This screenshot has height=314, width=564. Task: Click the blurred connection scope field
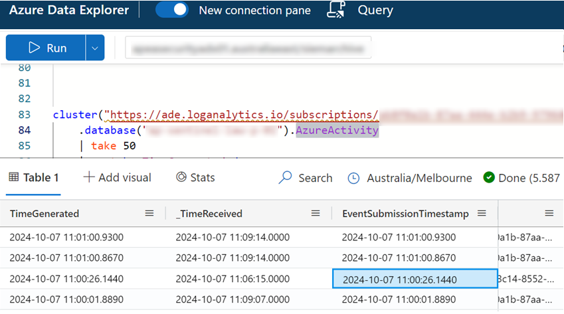tap(248, 48)
